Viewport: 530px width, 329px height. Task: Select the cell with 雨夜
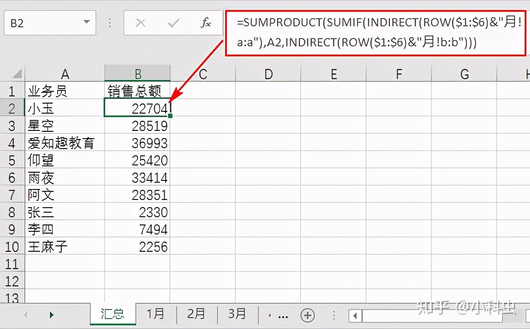[x=65, y=177]
